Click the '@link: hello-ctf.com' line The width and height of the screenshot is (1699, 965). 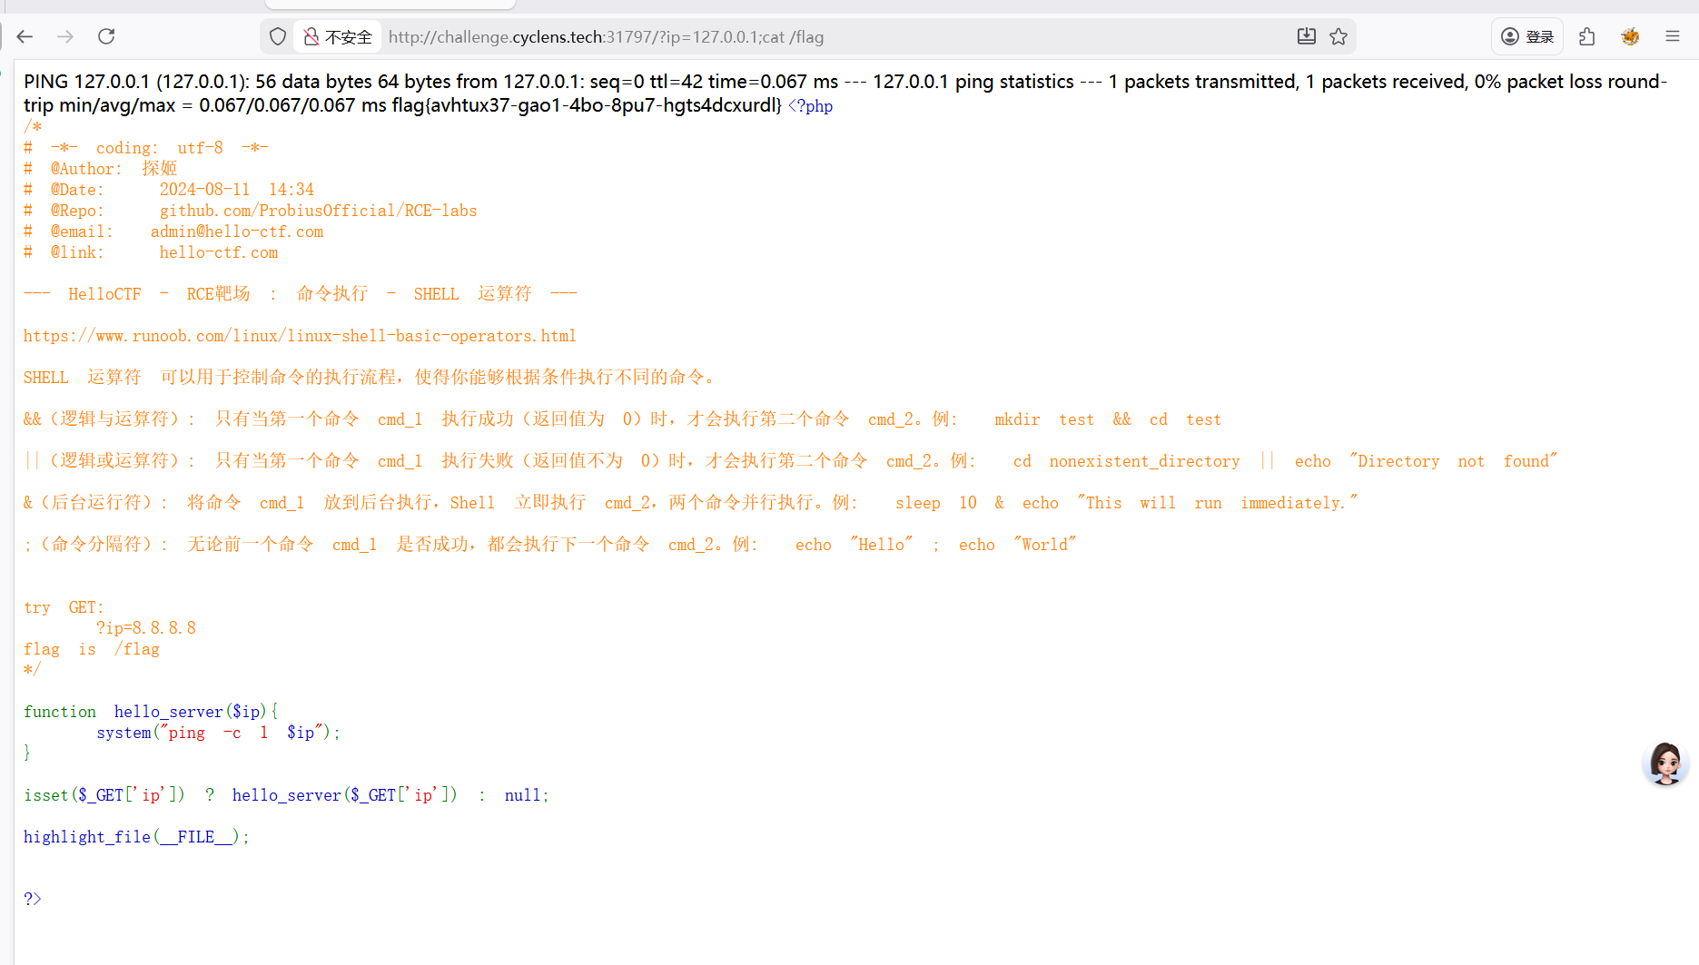tap(151, 252)
